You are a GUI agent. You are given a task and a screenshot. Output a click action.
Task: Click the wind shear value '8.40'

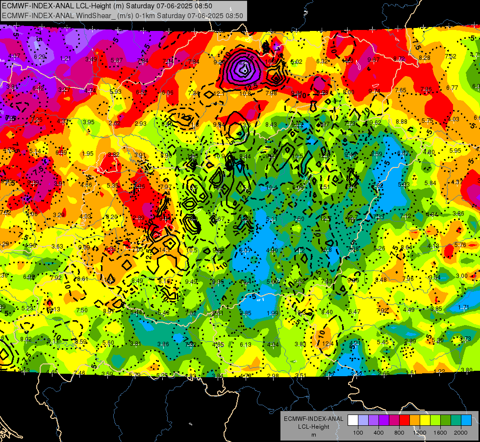tap(327, 312)
